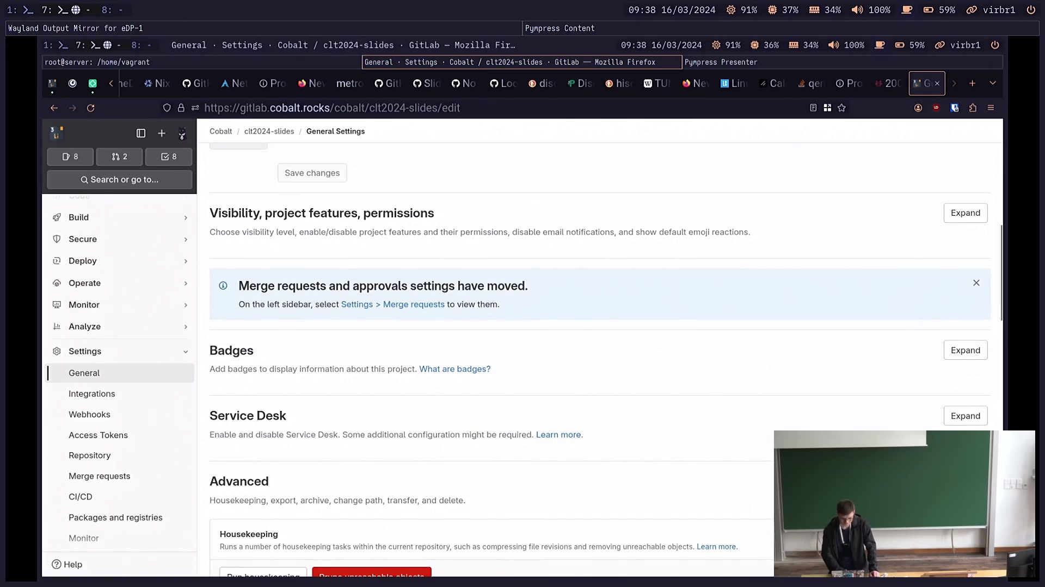The width and height of the screenshot is (1045, 587).
Task: Expand the Secure sidebar section
Action: [120, 239]
